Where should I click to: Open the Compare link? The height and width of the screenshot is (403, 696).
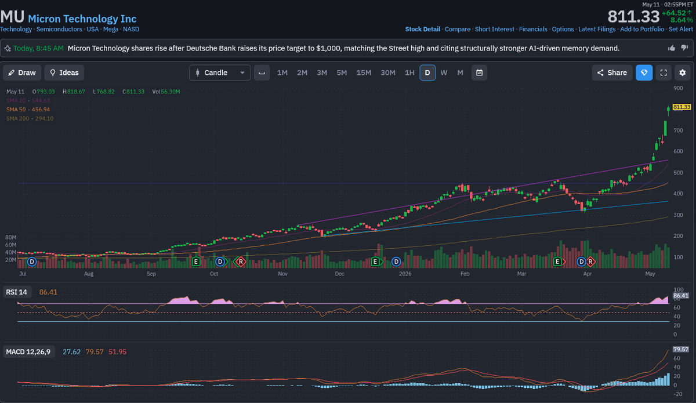tap(458, 29)
